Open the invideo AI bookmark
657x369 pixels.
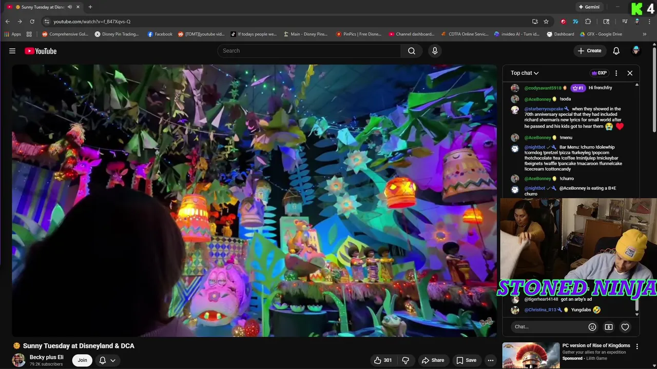[x=516, y=34]
